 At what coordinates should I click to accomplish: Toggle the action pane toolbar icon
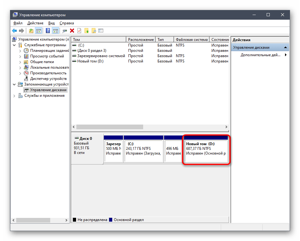(x=55, y=31)
